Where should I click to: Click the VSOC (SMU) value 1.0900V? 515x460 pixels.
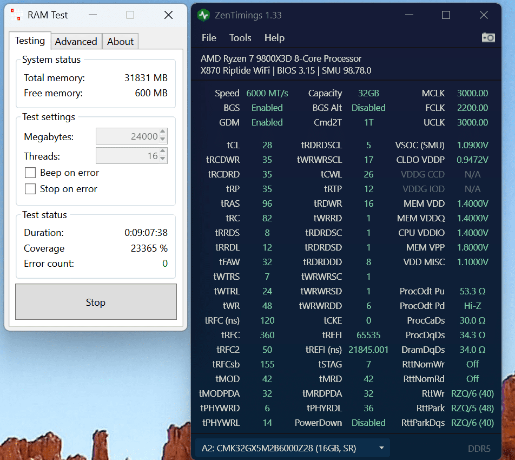click(473, 145)
